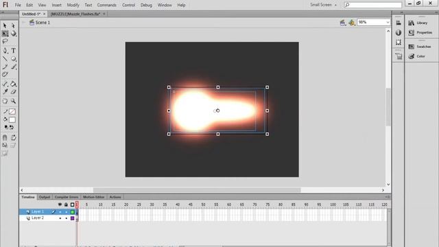Select the Free Transform tool
439x247 pixels.
click(x=5, y=34)
